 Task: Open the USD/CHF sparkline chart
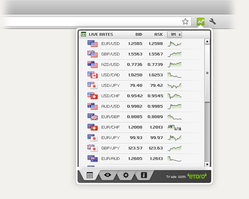pos(174,96)
